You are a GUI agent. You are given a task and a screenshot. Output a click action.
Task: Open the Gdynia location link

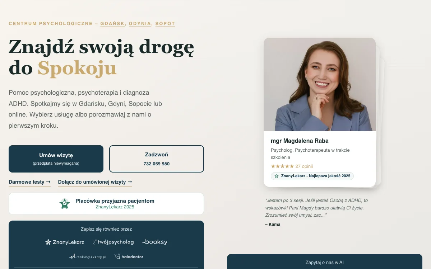[140, 24]
